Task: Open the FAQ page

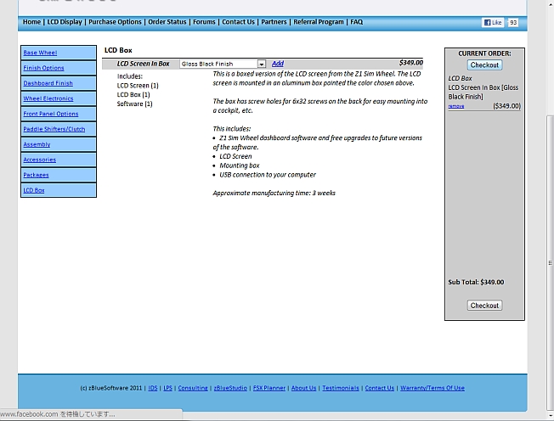Action: pyautogui.click(x=357, y=22)
